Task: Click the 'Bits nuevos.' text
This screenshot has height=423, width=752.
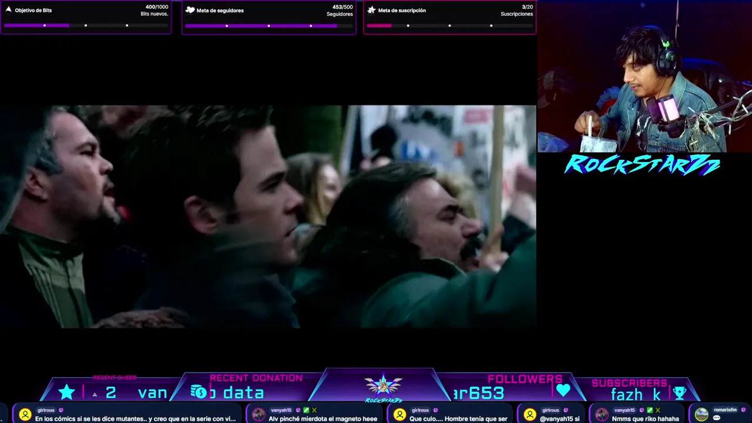Action: coord(155,14)
